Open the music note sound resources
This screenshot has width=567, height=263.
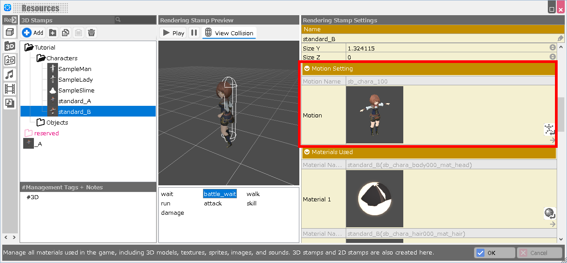pos(10,75)
